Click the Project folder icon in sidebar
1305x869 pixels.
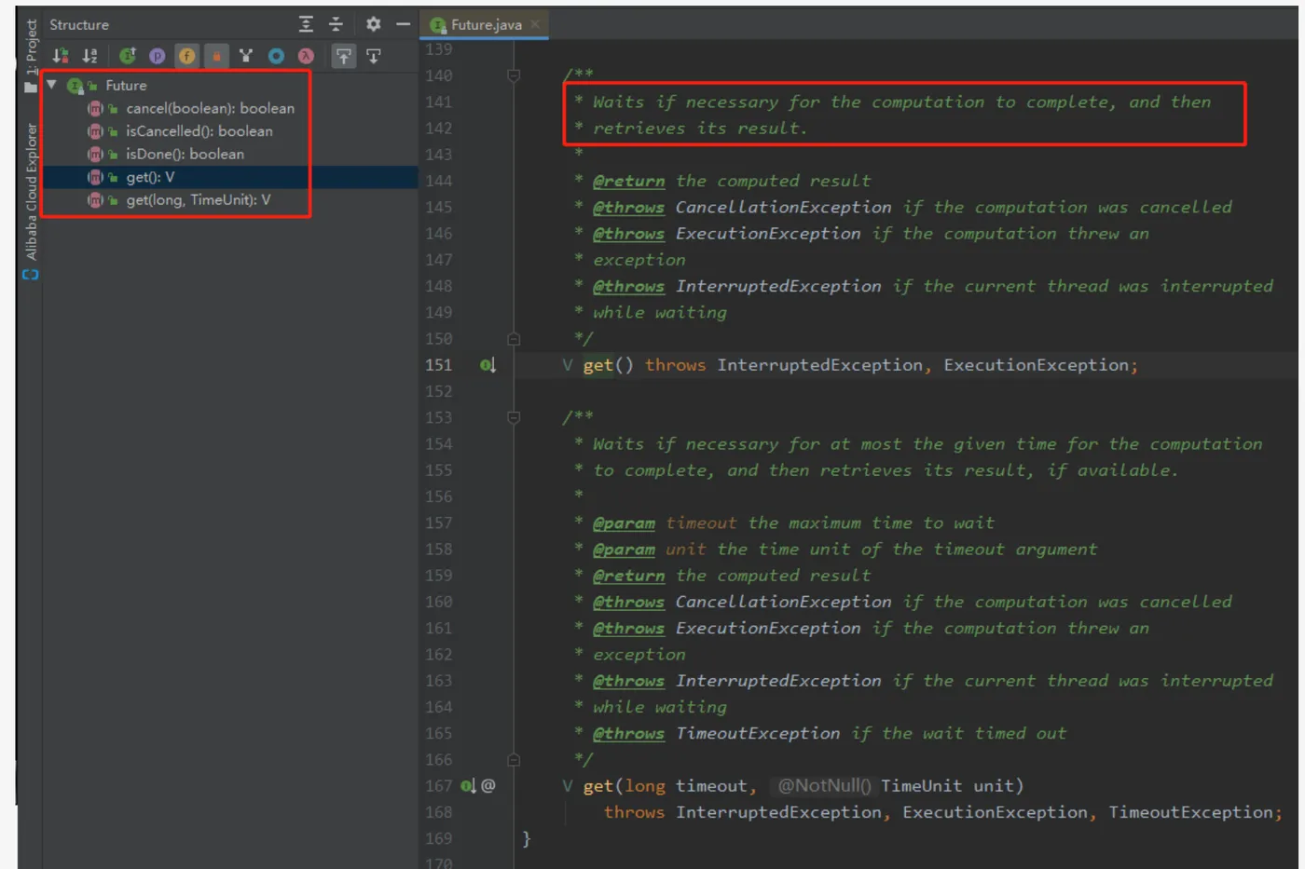(31, 87)
